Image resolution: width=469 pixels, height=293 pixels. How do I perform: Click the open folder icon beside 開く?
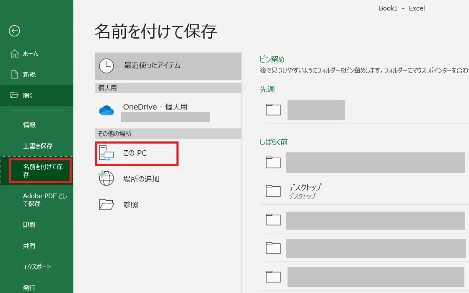click(x=14, y=95)
